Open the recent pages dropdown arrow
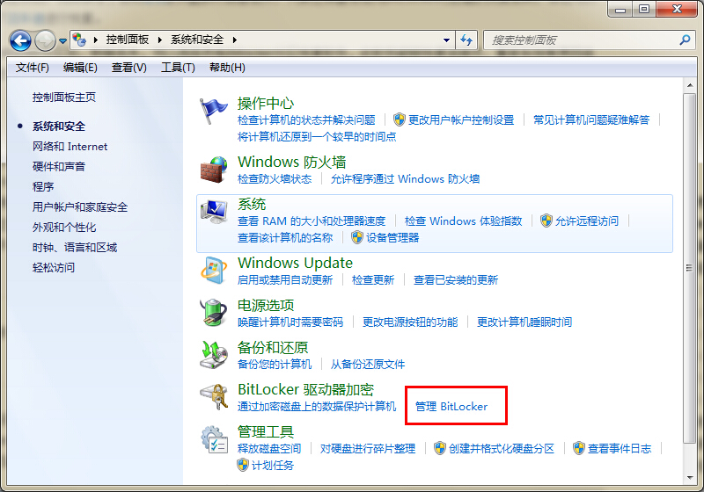This screenshot has height=492, width=704. click(62, 40)
